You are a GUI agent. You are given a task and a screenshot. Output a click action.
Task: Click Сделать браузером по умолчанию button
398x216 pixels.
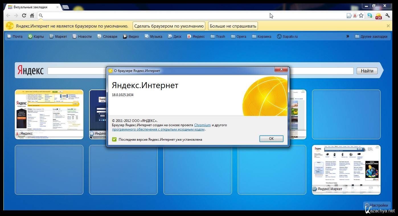[x=169, y=26]
